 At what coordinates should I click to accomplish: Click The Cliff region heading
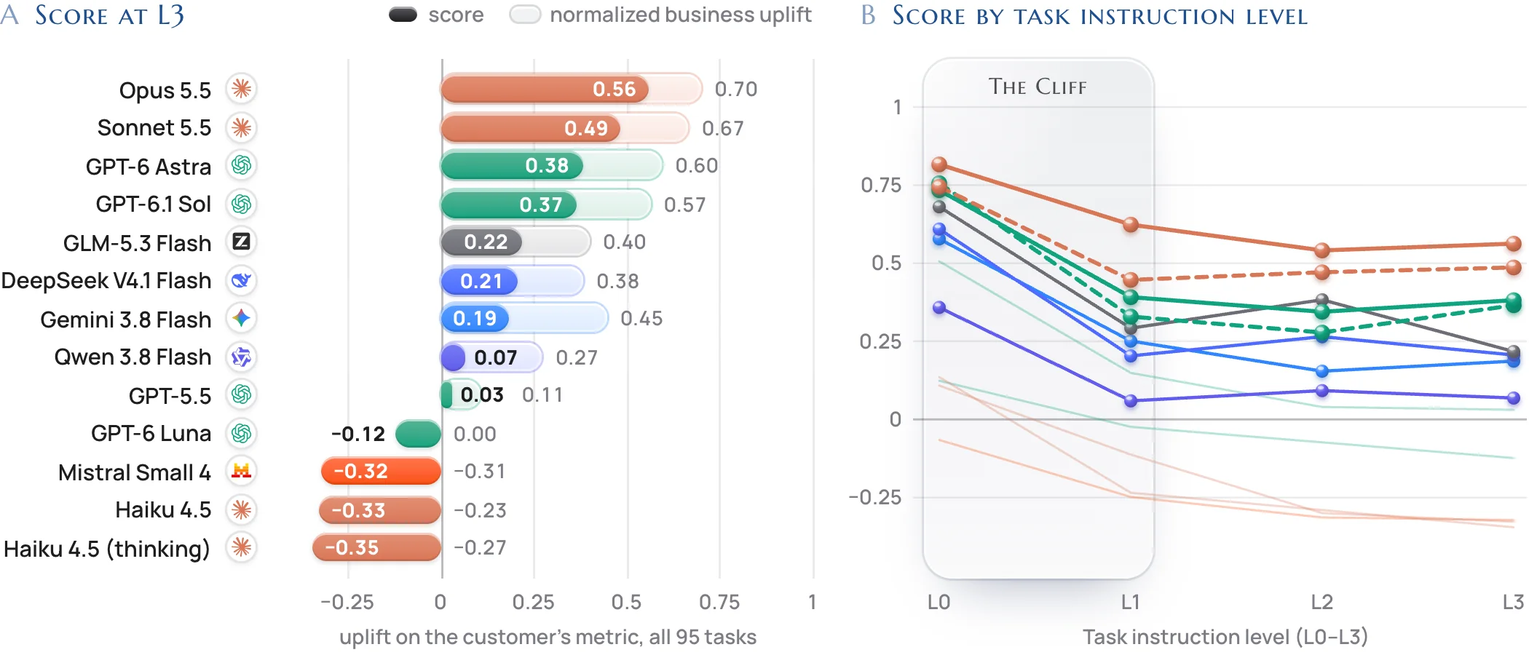[1038, 87]
